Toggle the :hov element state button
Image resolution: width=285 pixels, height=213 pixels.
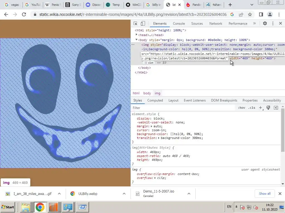point(241,108)
